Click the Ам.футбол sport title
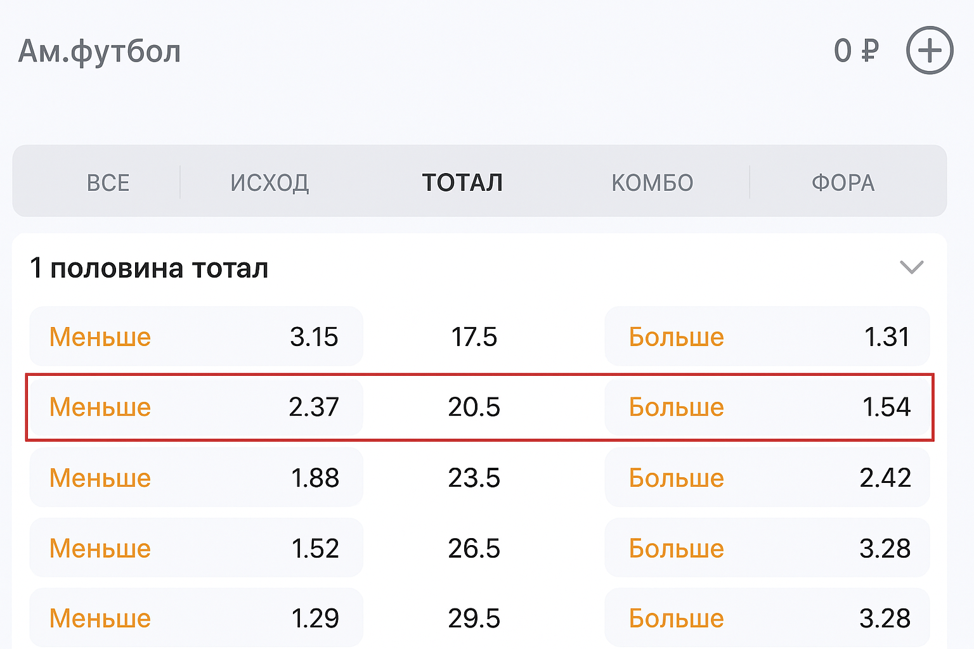974x649 pixels. coord(100,51)
